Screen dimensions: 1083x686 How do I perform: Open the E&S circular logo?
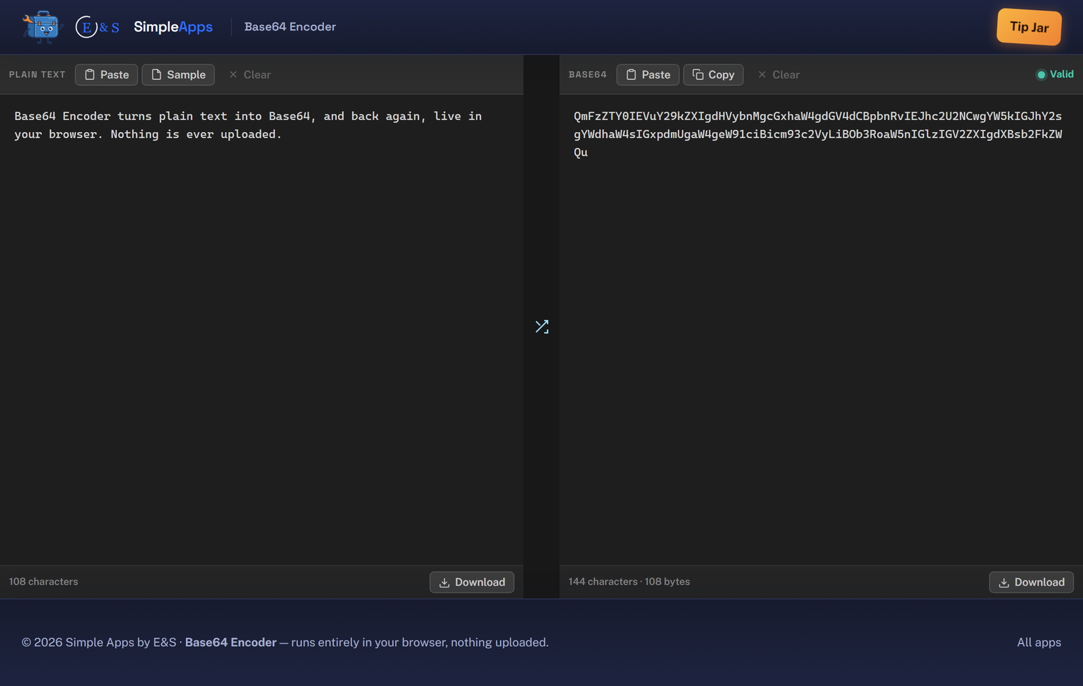[97, 27]
